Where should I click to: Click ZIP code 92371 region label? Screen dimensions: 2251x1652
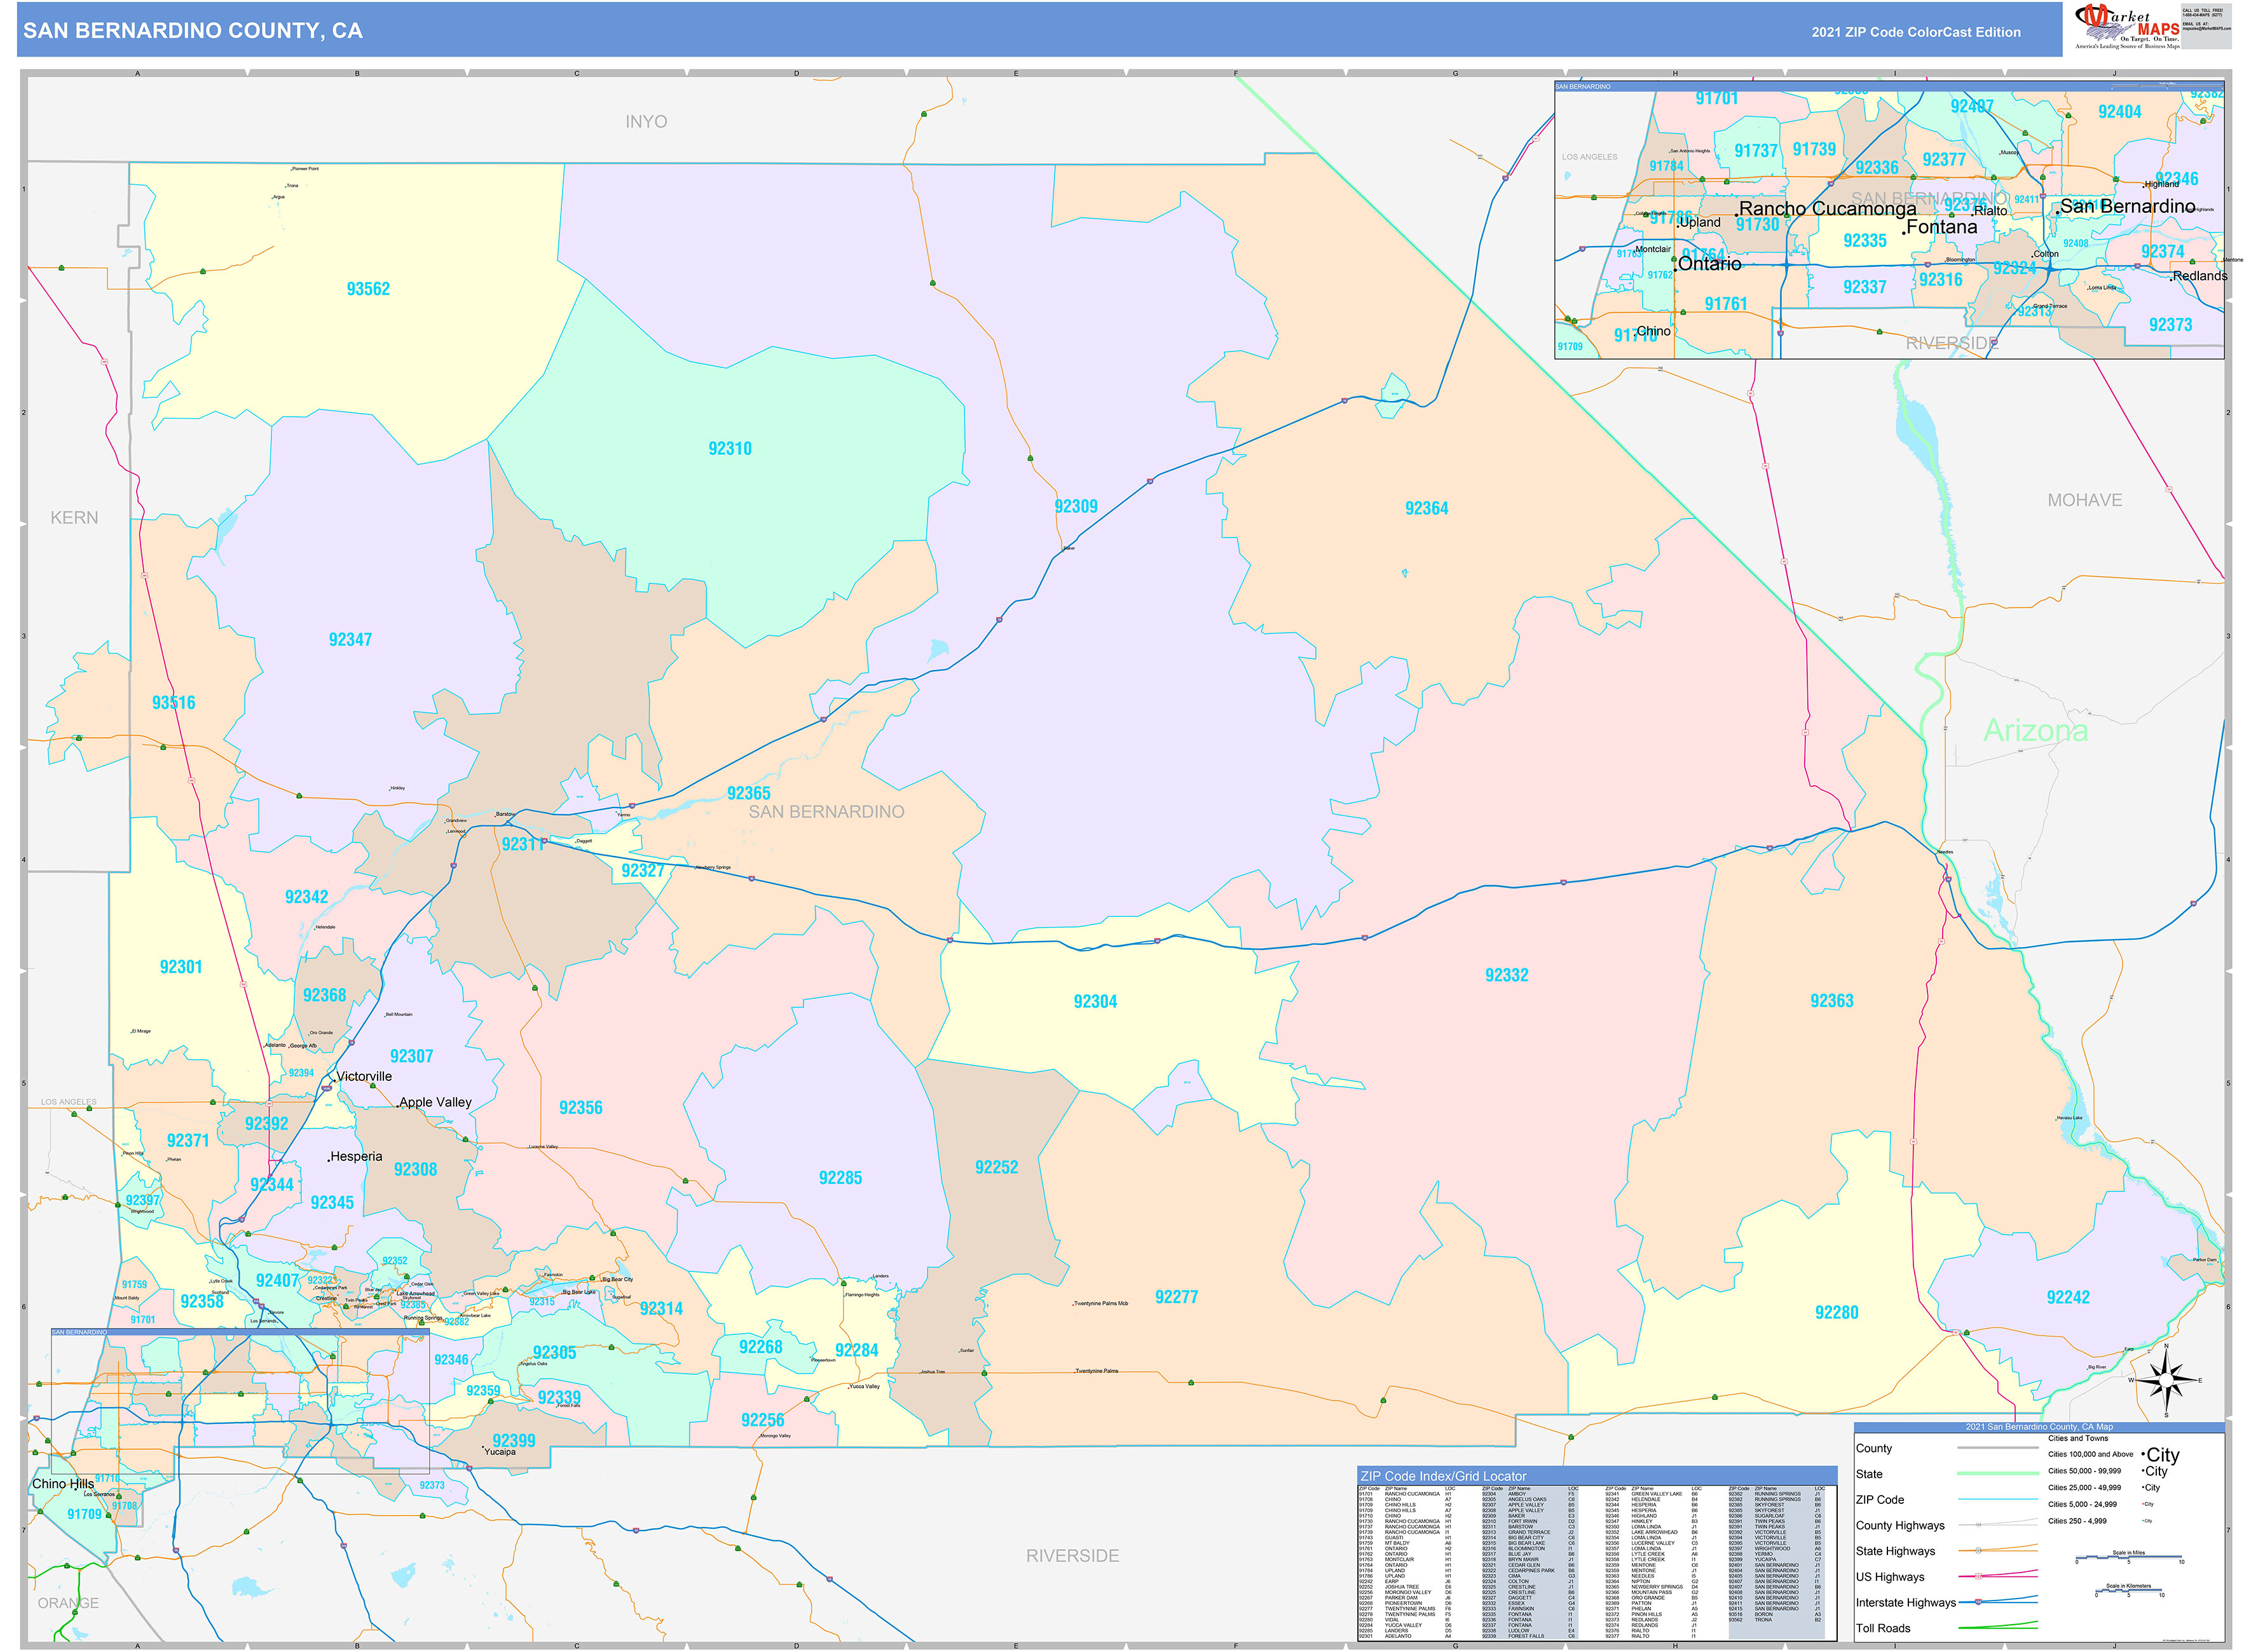click(x=188, y=1140)
